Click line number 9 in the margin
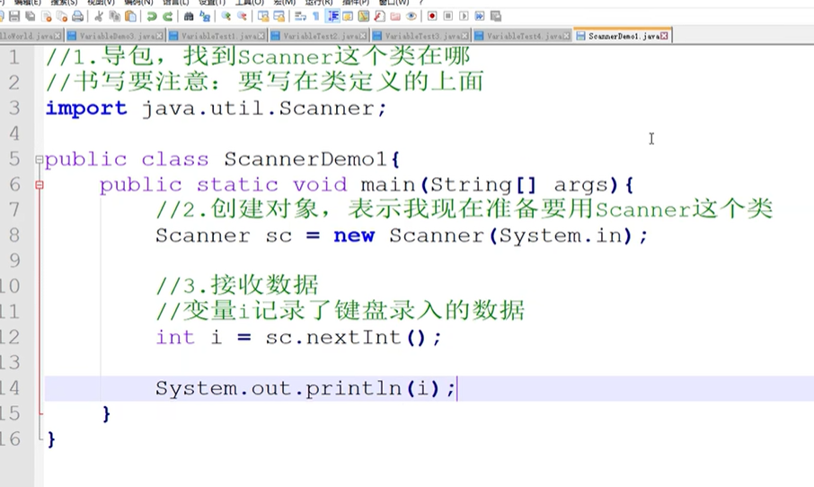The image size is (814, 487). 14,260
